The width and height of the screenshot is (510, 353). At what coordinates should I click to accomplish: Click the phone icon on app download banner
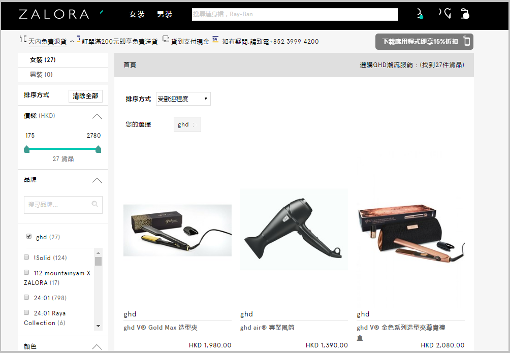point(467,41)
